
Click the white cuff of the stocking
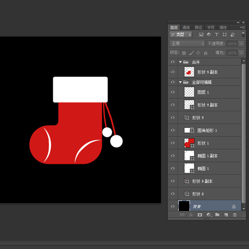[x=80, y=90]
